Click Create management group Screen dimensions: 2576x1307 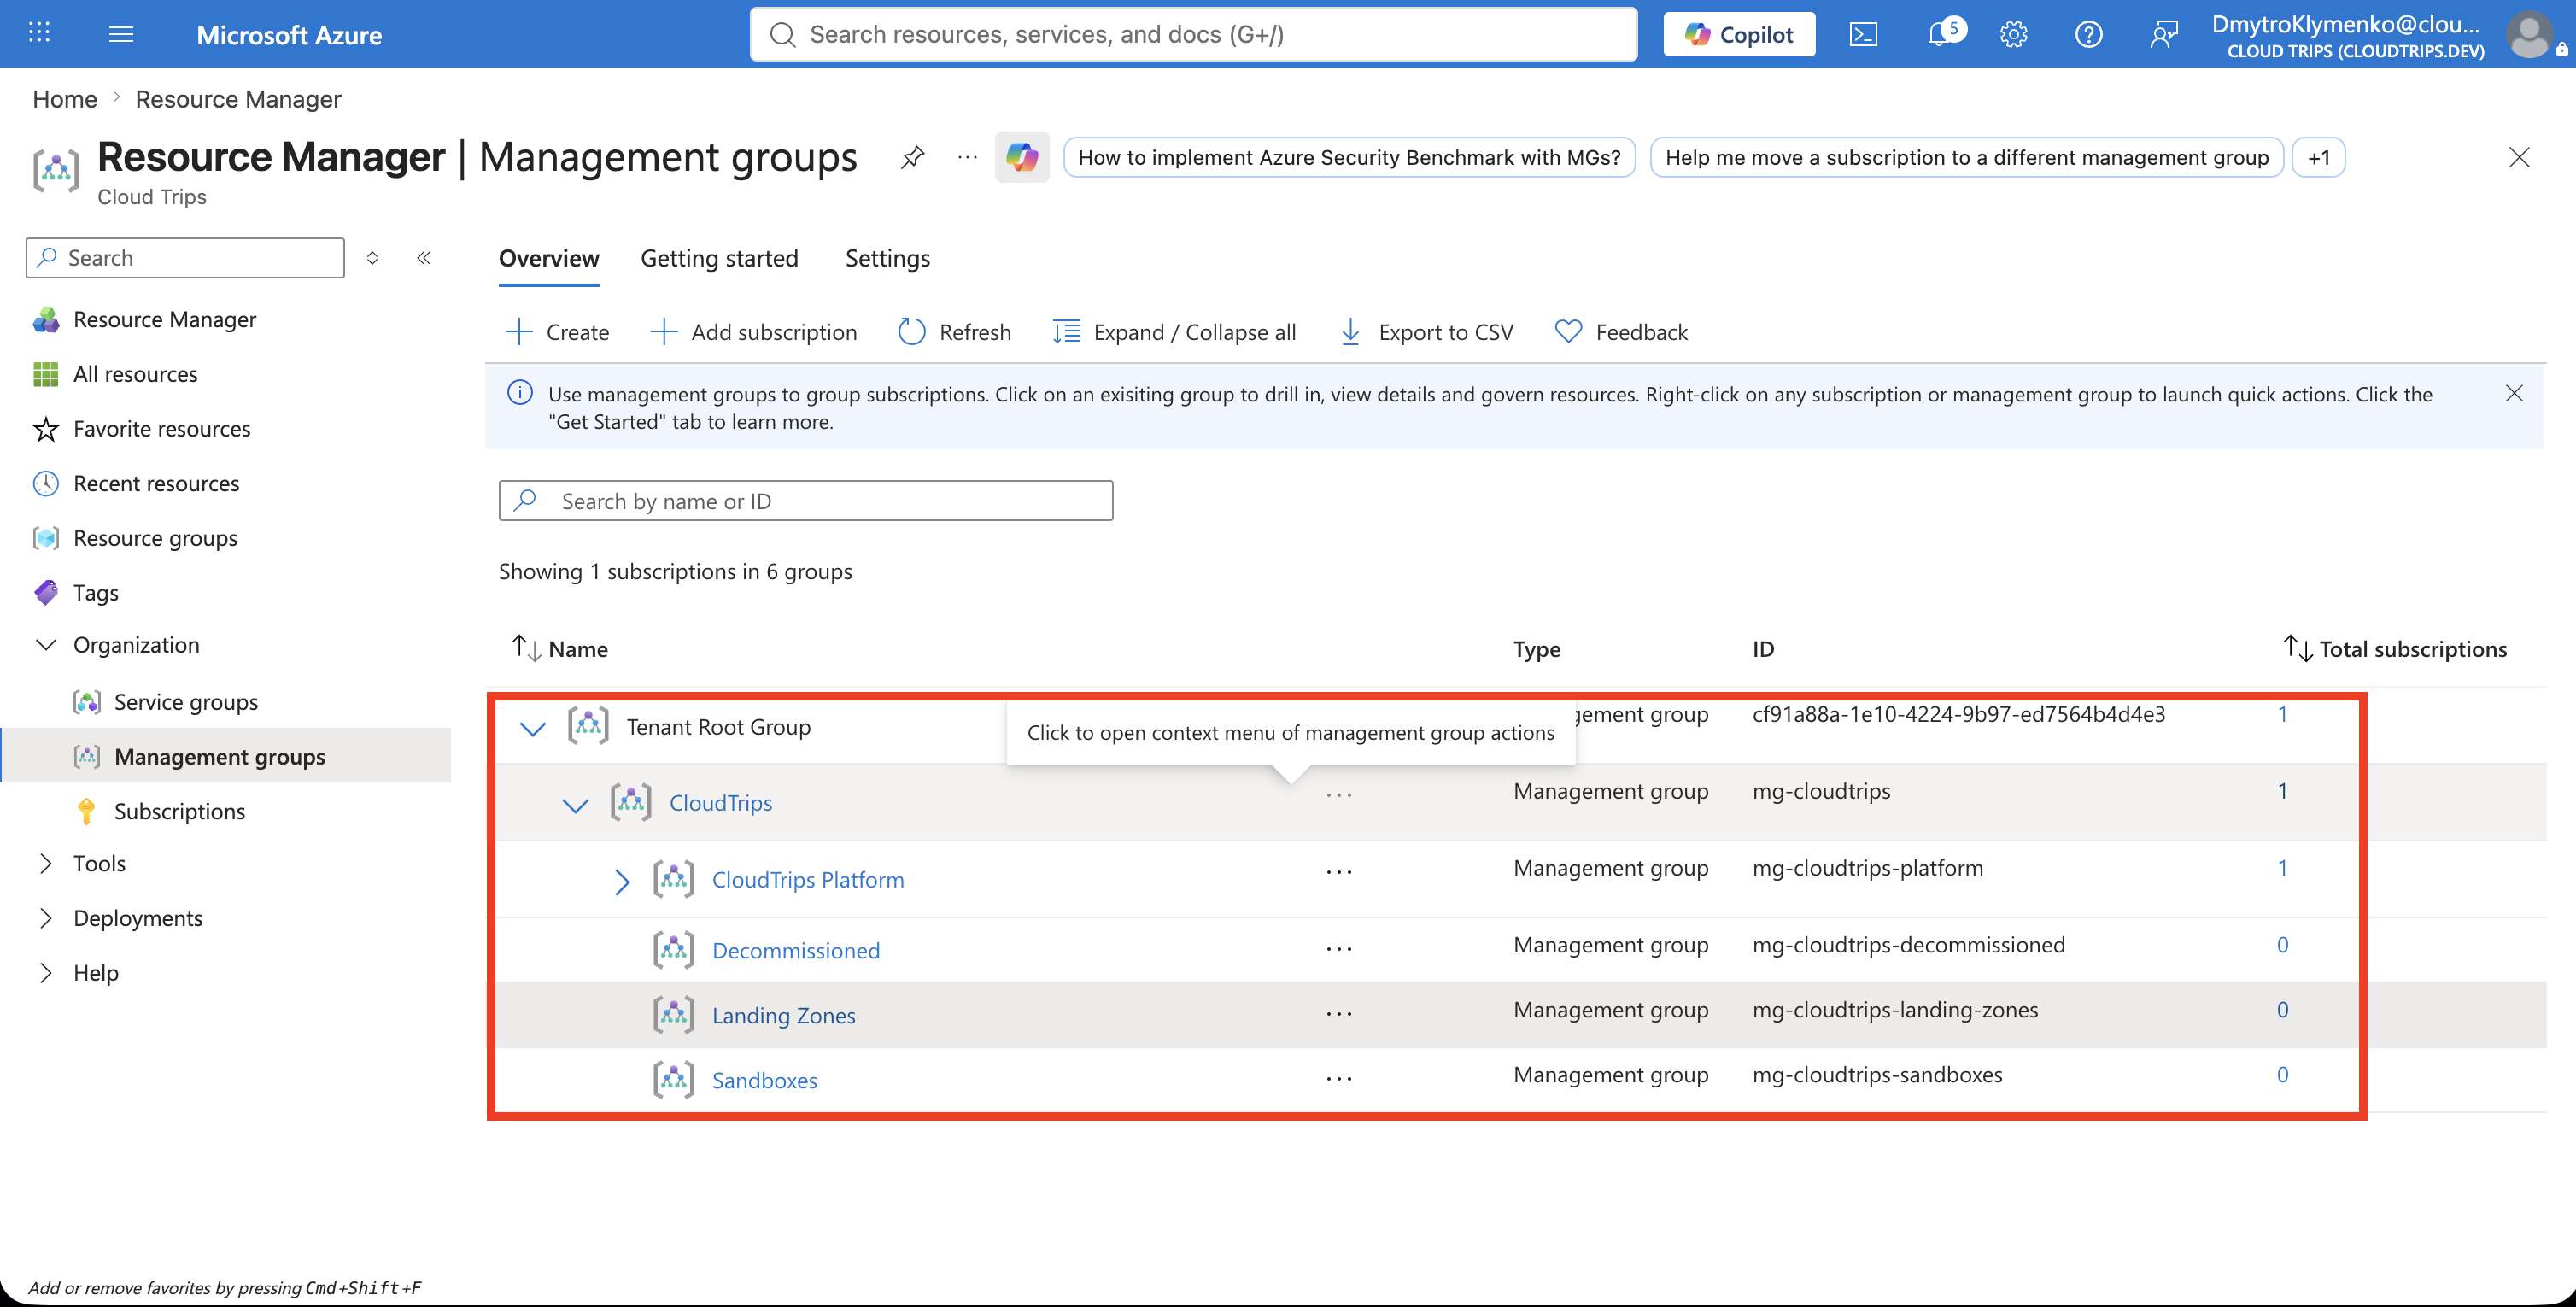click(557, 331)
